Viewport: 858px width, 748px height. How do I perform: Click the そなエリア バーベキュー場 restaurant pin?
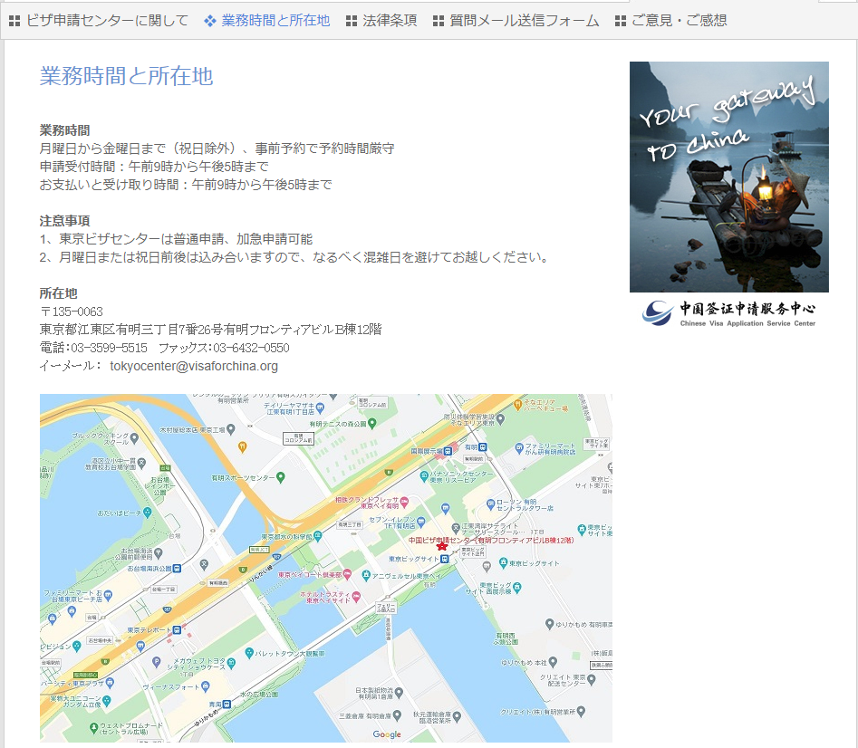[x=517, y=405]
